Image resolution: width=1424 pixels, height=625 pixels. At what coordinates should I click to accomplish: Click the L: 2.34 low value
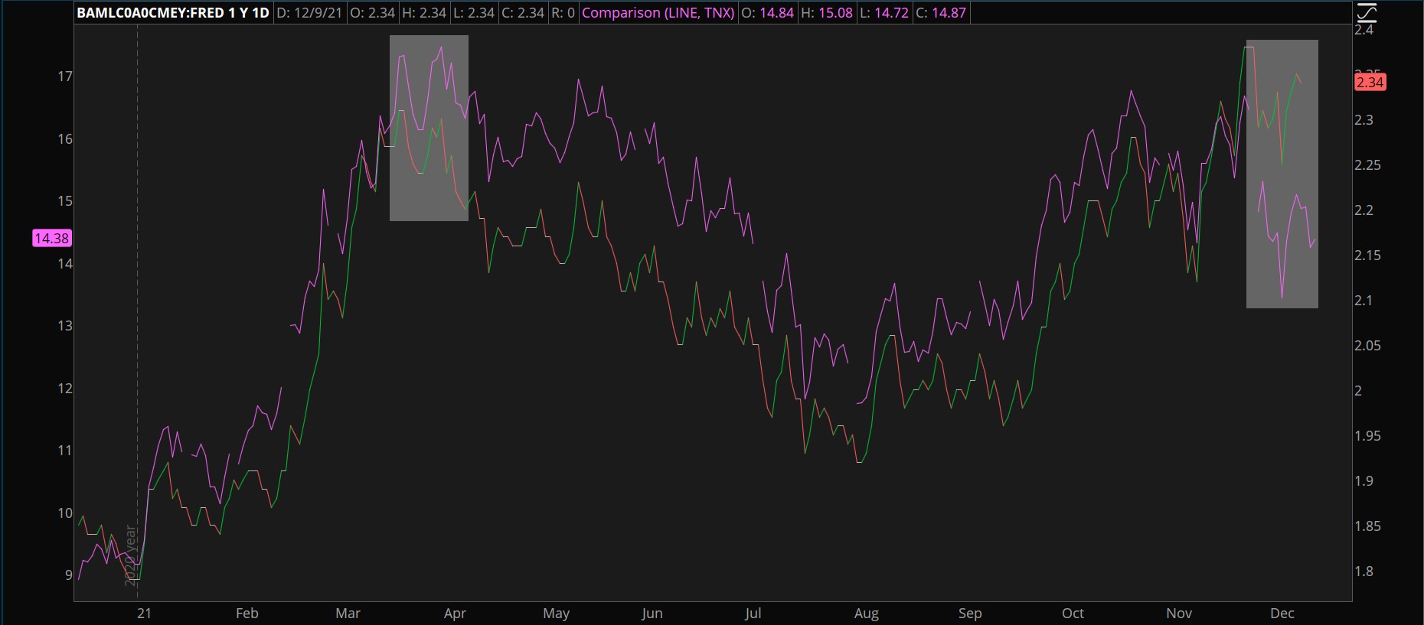tap(474, 13)
